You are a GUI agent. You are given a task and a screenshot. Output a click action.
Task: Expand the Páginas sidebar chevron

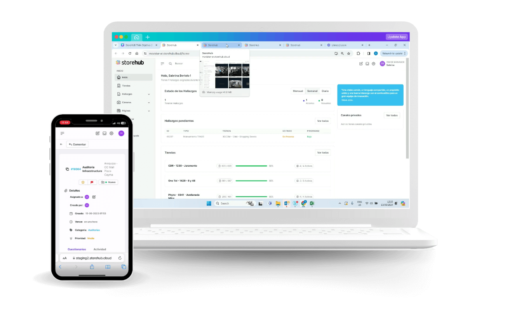tap(149, 111)
